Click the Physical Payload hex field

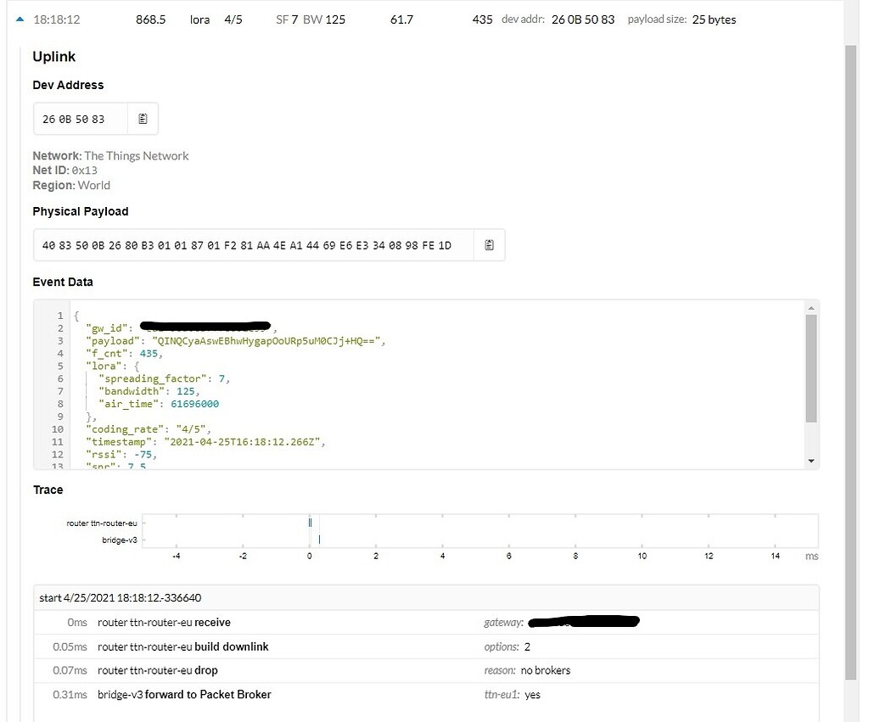[253, 245]
